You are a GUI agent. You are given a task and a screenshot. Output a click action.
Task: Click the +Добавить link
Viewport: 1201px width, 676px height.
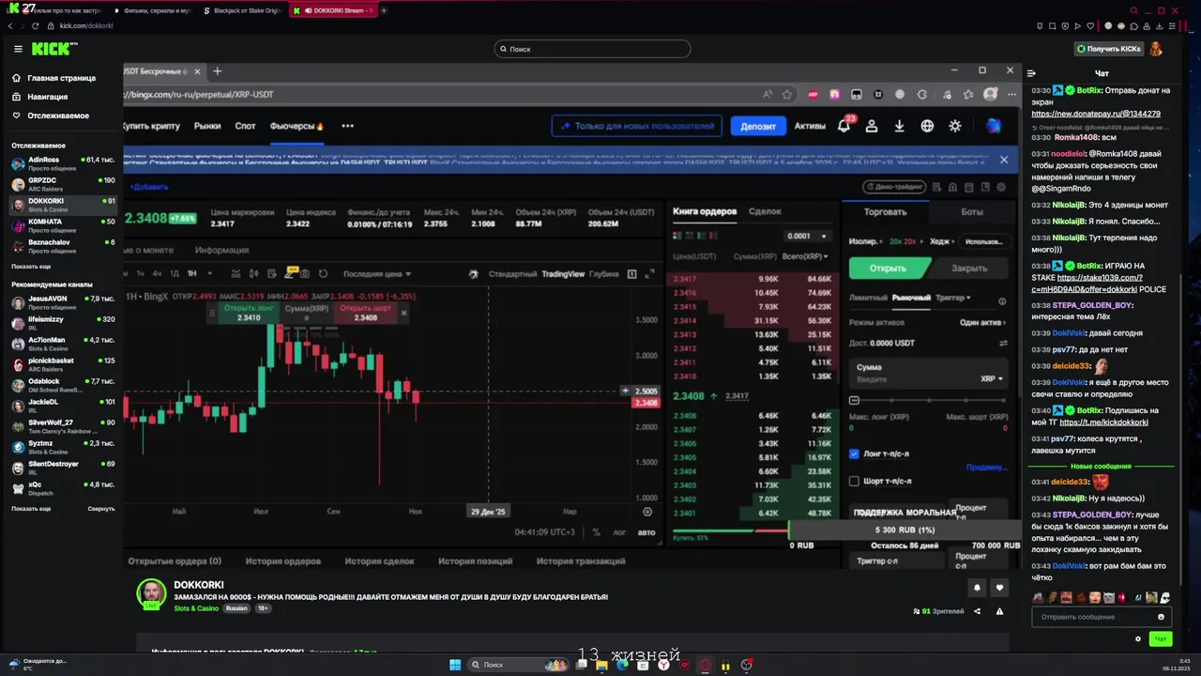148,187
